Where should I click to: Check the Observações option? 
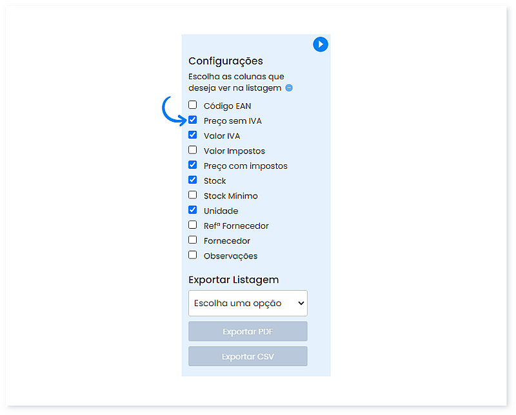point(192,254)
